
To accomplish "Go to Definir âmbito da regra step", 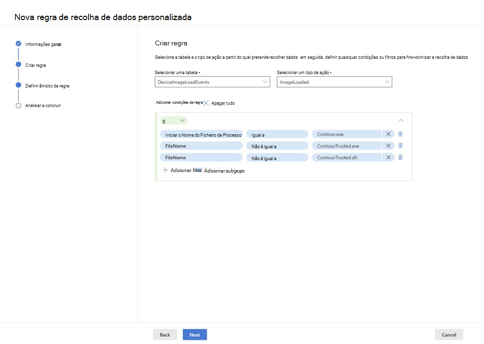I will (x=47, y=86).
